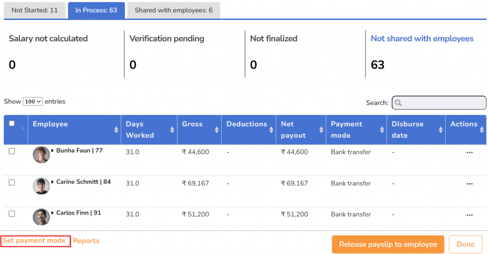The height and width of the screenshot is (254, 488).
Task: Tick the checkbox for Bunha Faun
Action: coord(12,151)
